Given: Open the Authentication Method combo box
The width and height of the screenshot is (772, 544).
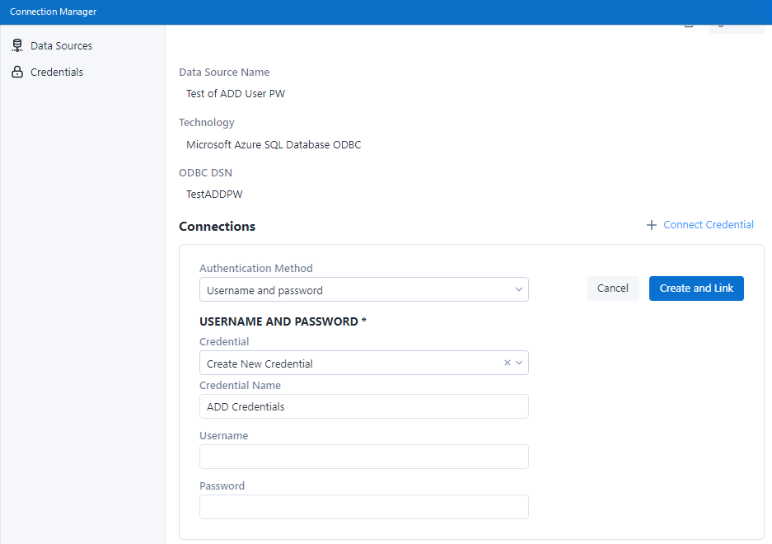Looking at the screenshot, I should coord(354,290).
